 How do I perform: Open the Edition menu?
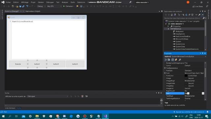click(x=16, y=2)
